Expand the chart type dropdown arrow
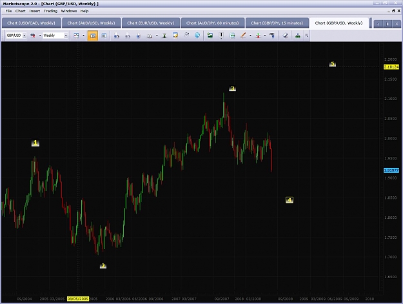 83,35
